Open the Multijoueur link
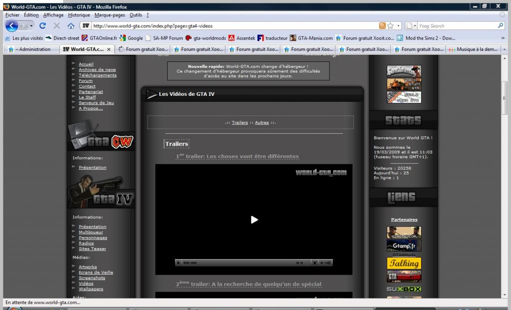The width and height of the screenshot is (511, 310). 91,233
